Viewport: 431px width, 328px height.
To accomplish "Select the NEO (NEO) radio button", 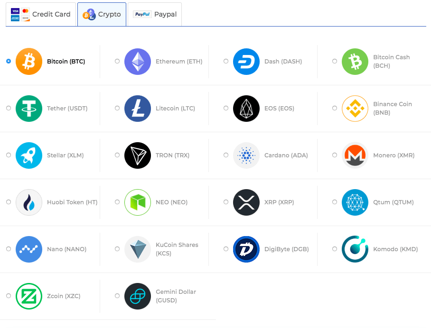I will (117, 202).
